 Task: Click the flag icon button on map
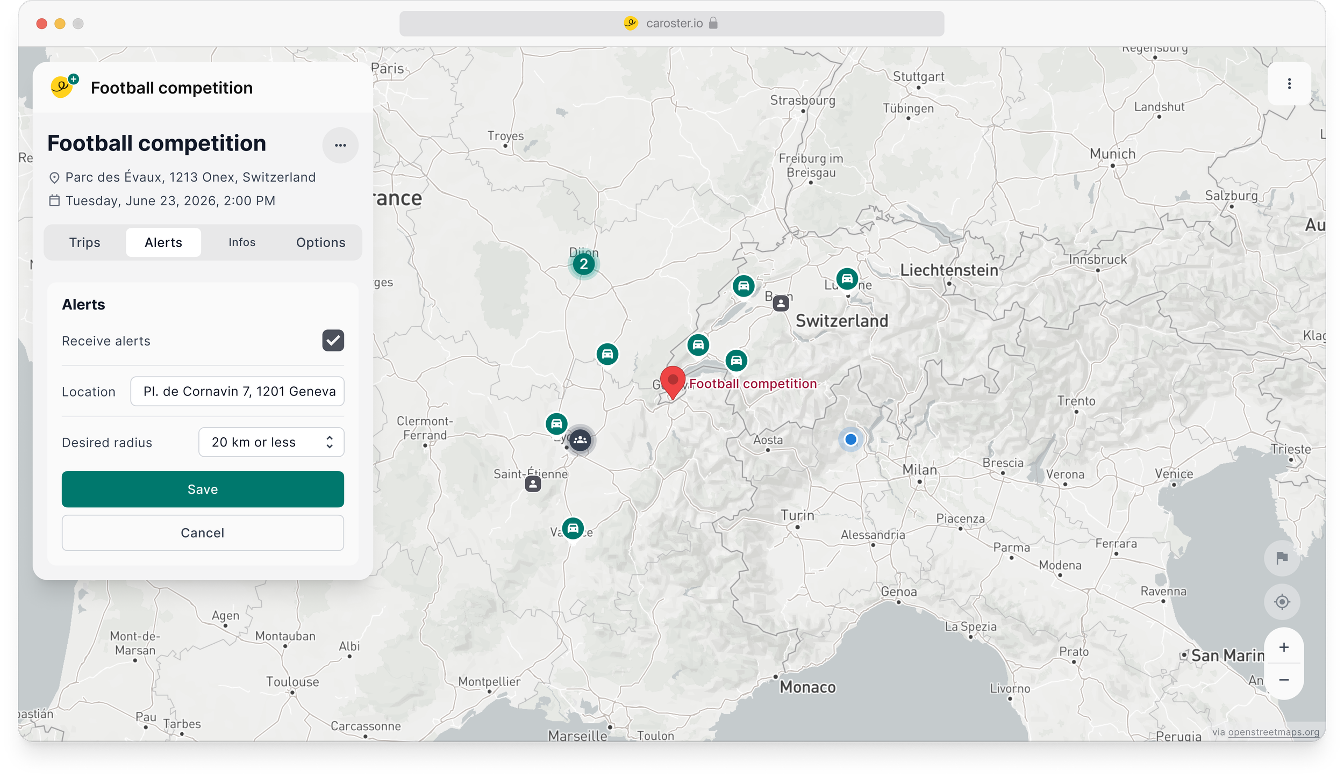tap(1282, 558)
